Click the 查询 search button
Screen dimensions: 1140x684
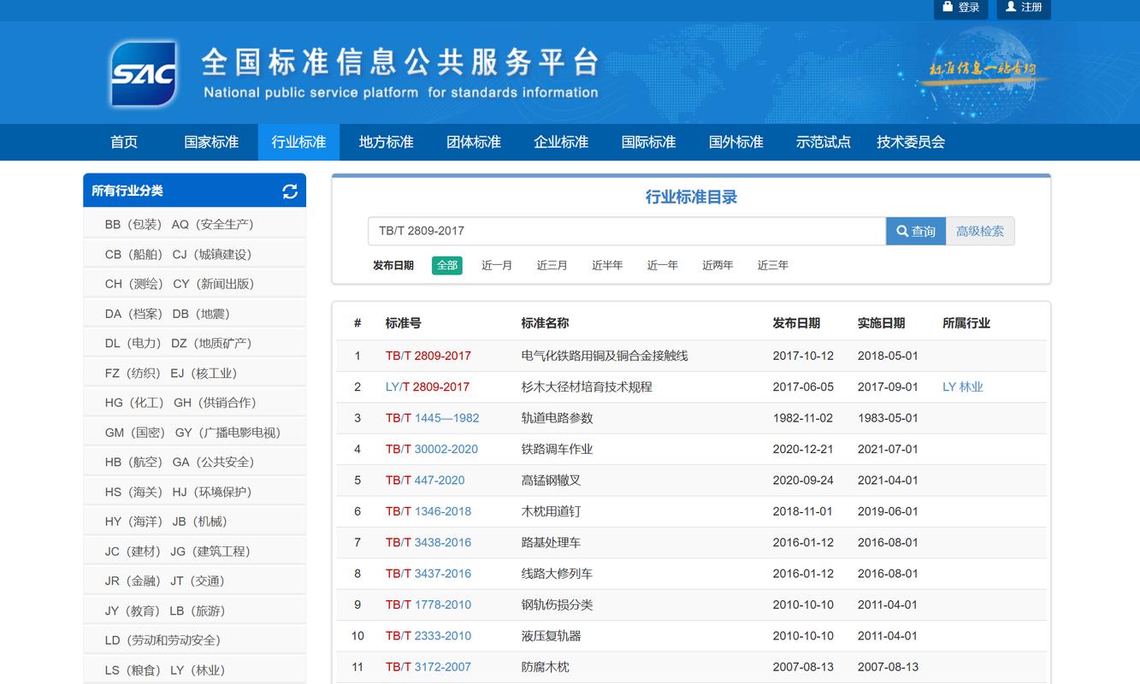click(x=916, y=231)
